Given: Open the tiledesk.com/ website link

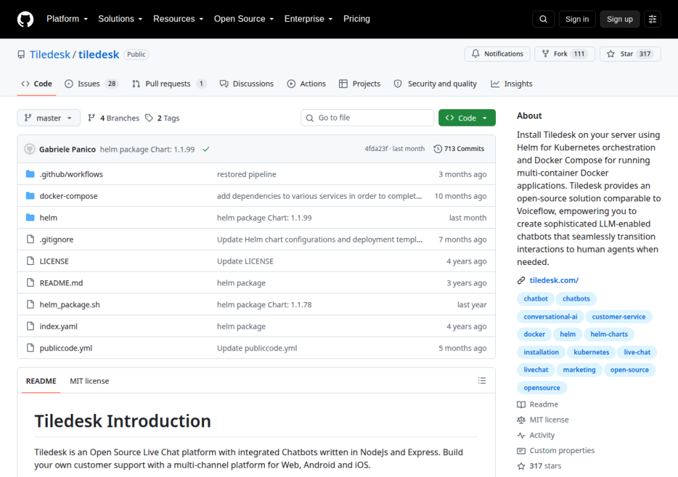Looking at the screenshot, I should pos(554,280).
